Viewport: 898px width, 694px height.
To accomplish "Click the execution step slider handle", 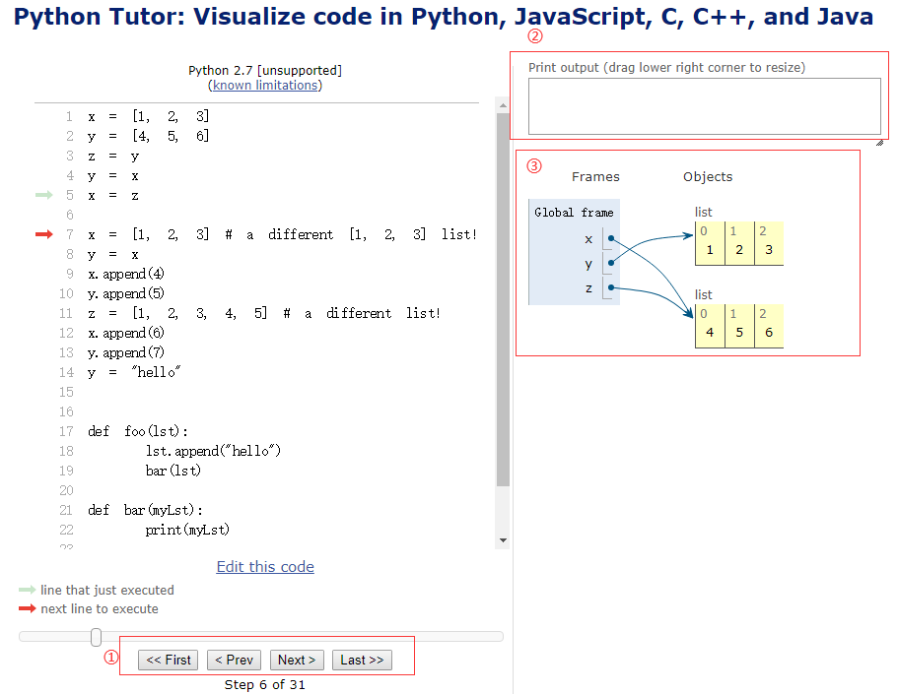I will [97, 637].
